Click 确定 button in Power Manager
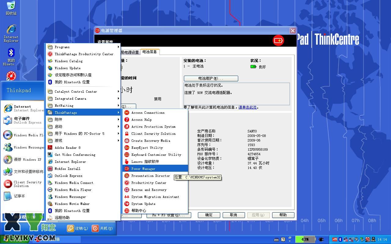The image size is (391, 244). click(209, 215)
